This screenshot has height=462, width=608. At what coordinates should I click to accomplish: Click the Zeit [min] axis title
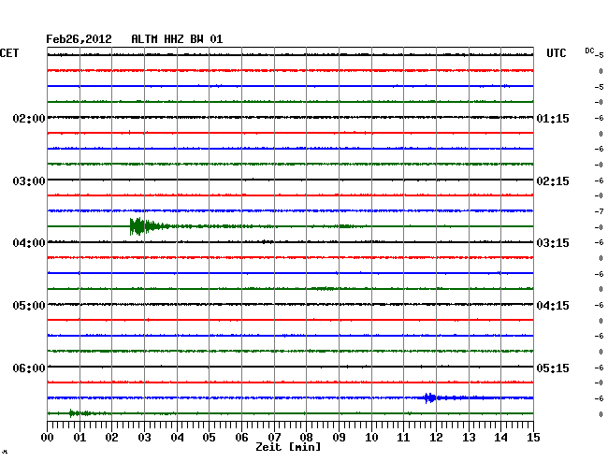(x=288, y=447)
